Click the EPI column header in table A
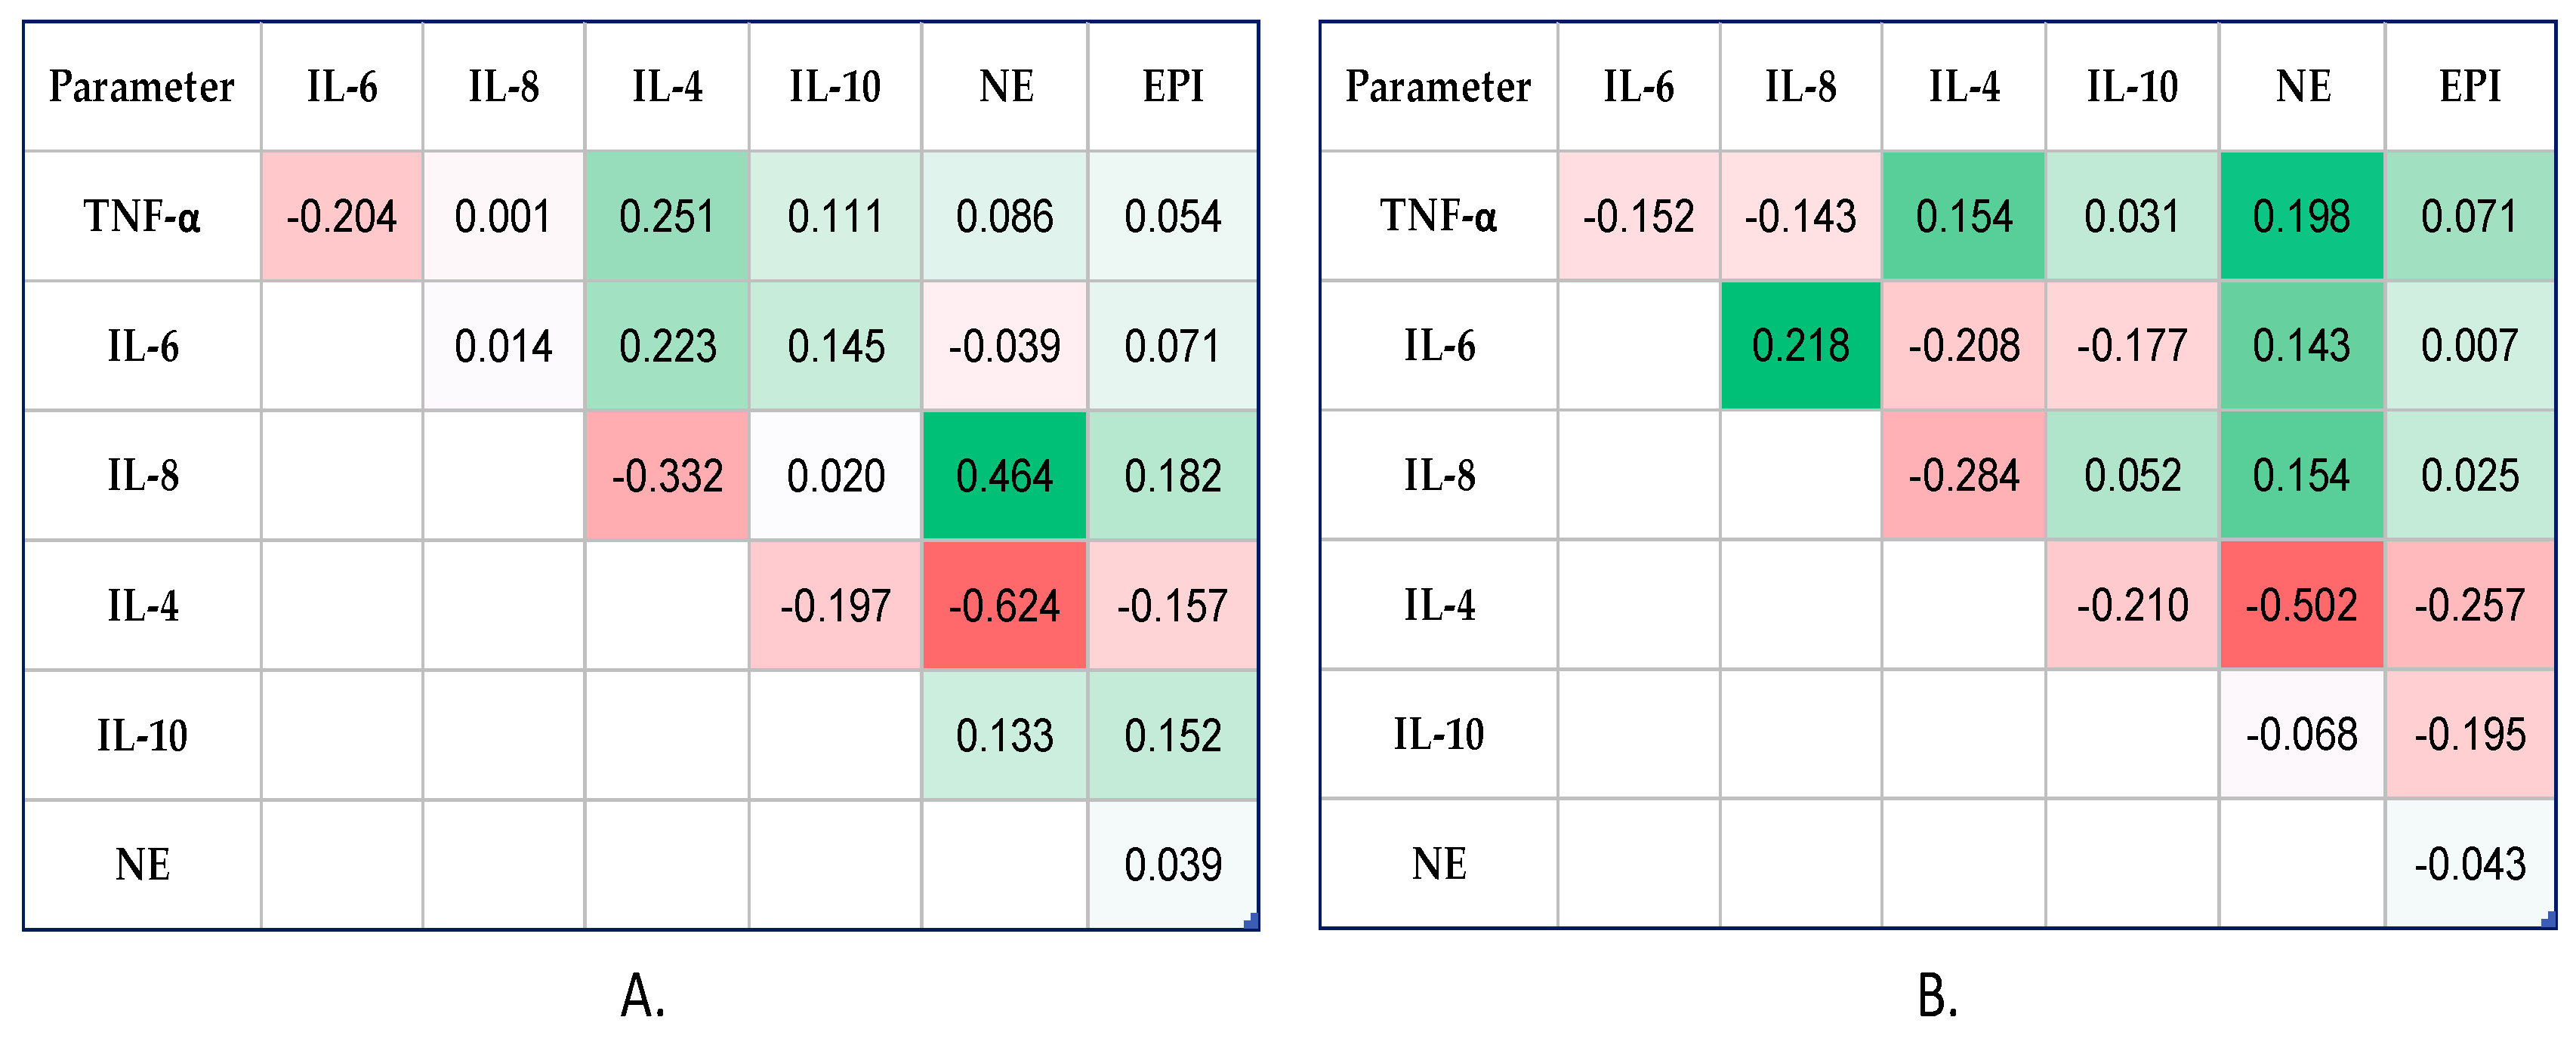 coord(1173,87)
